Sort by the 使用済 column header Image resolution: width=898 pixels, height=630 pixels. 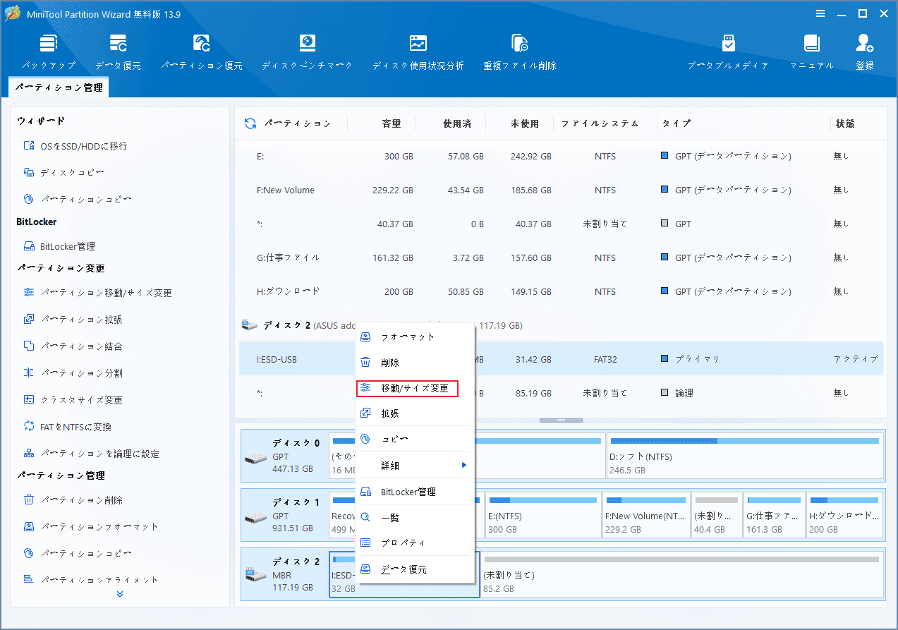coord(457,123)
